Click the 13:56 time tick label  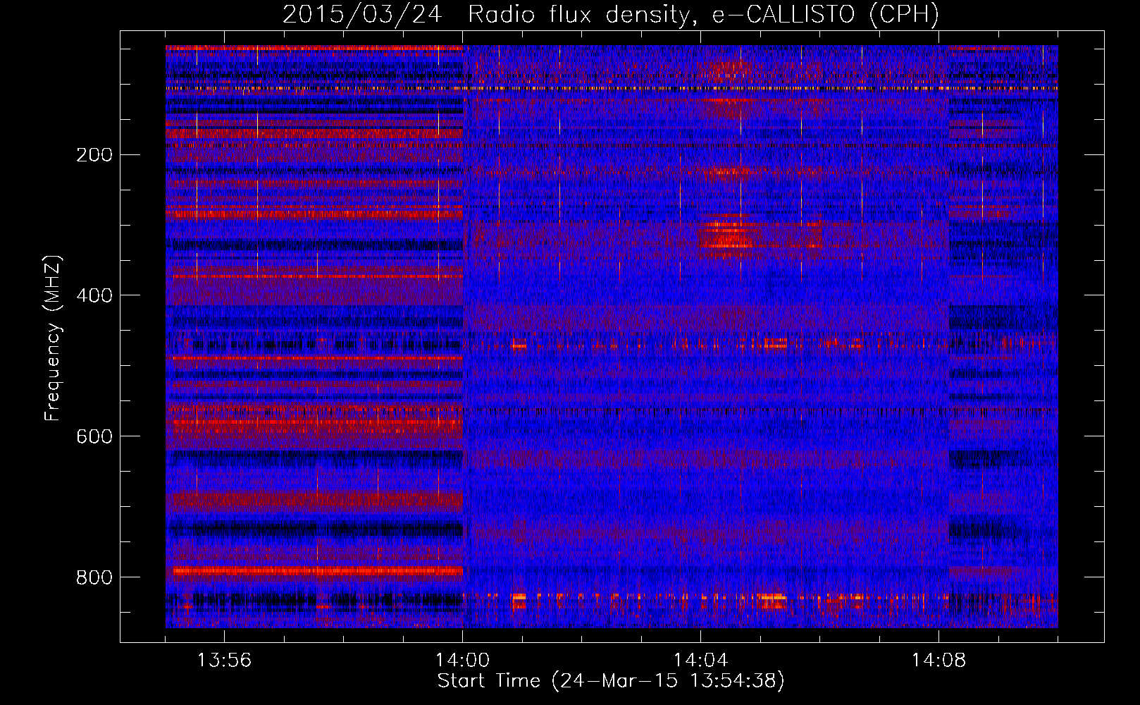[x=224, y=661]
